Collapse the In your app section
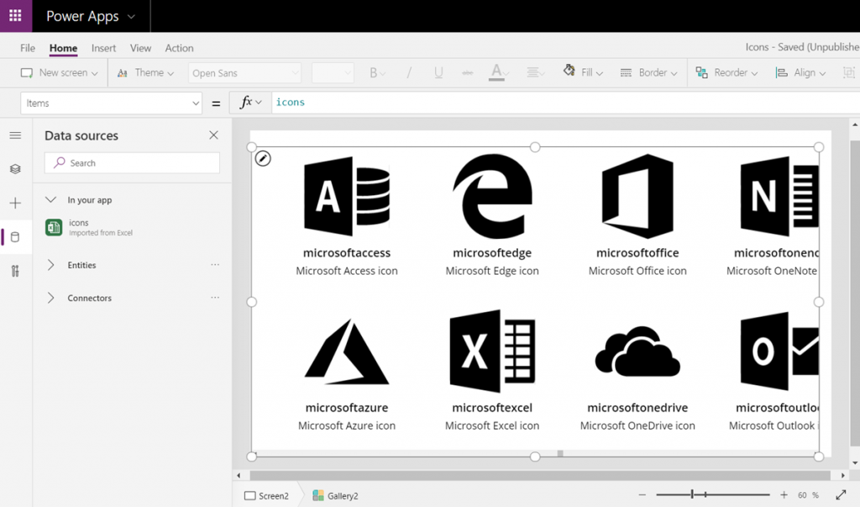Image resolution: width=860 pixels, height=507 pixels. click(50, 200)
